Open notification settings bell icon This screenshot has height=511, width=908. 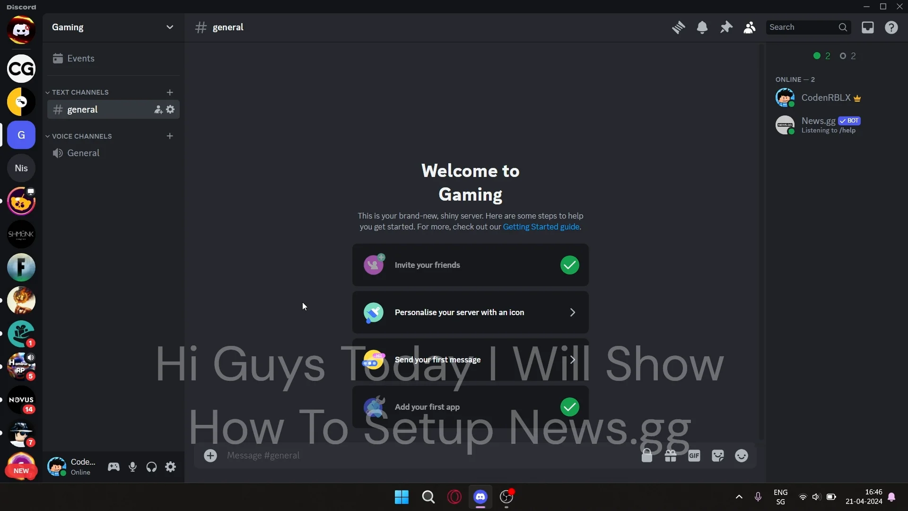click(x=703, y=27)
